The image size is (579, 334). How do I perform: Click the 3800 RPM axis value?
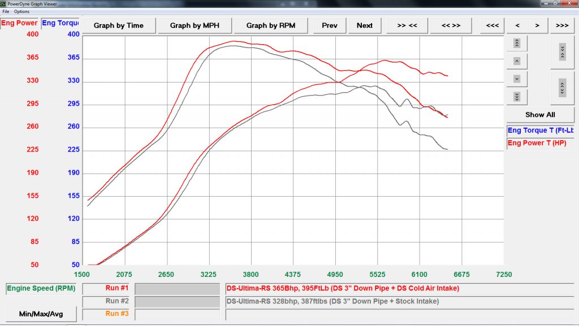[250, 275]
